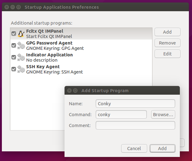Click Add in the preferences sidebar
Screen dimensions: 192x161
(167, 32)
